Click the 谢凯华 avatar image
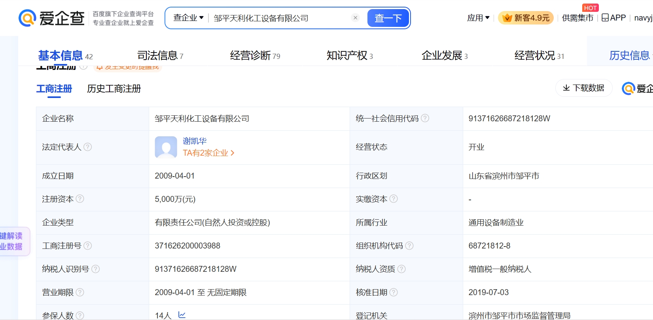The image size is (653, 320). coord(166,147)
